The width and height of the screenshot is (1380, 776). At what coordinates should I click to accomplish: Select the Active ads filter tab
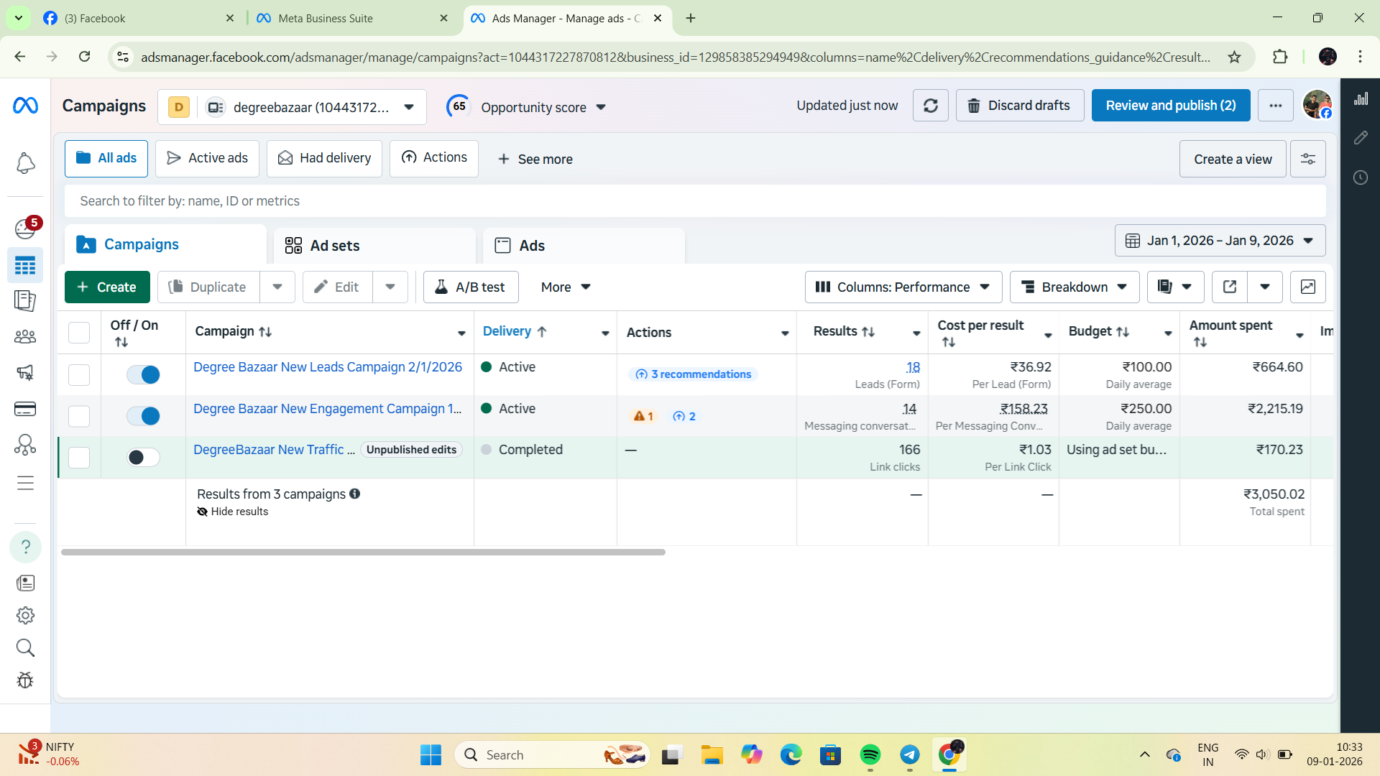click(x=207, y=158)
